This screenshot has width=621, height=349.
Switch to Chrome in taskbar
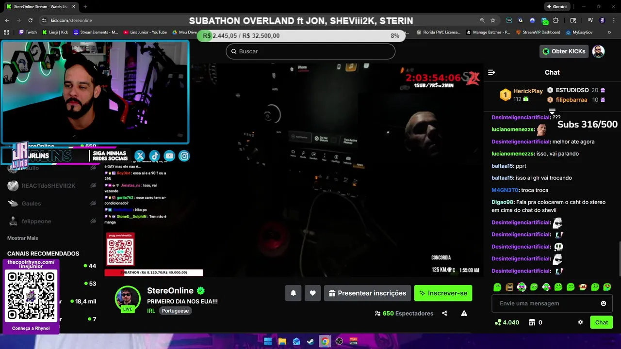[x=325, y=341]
